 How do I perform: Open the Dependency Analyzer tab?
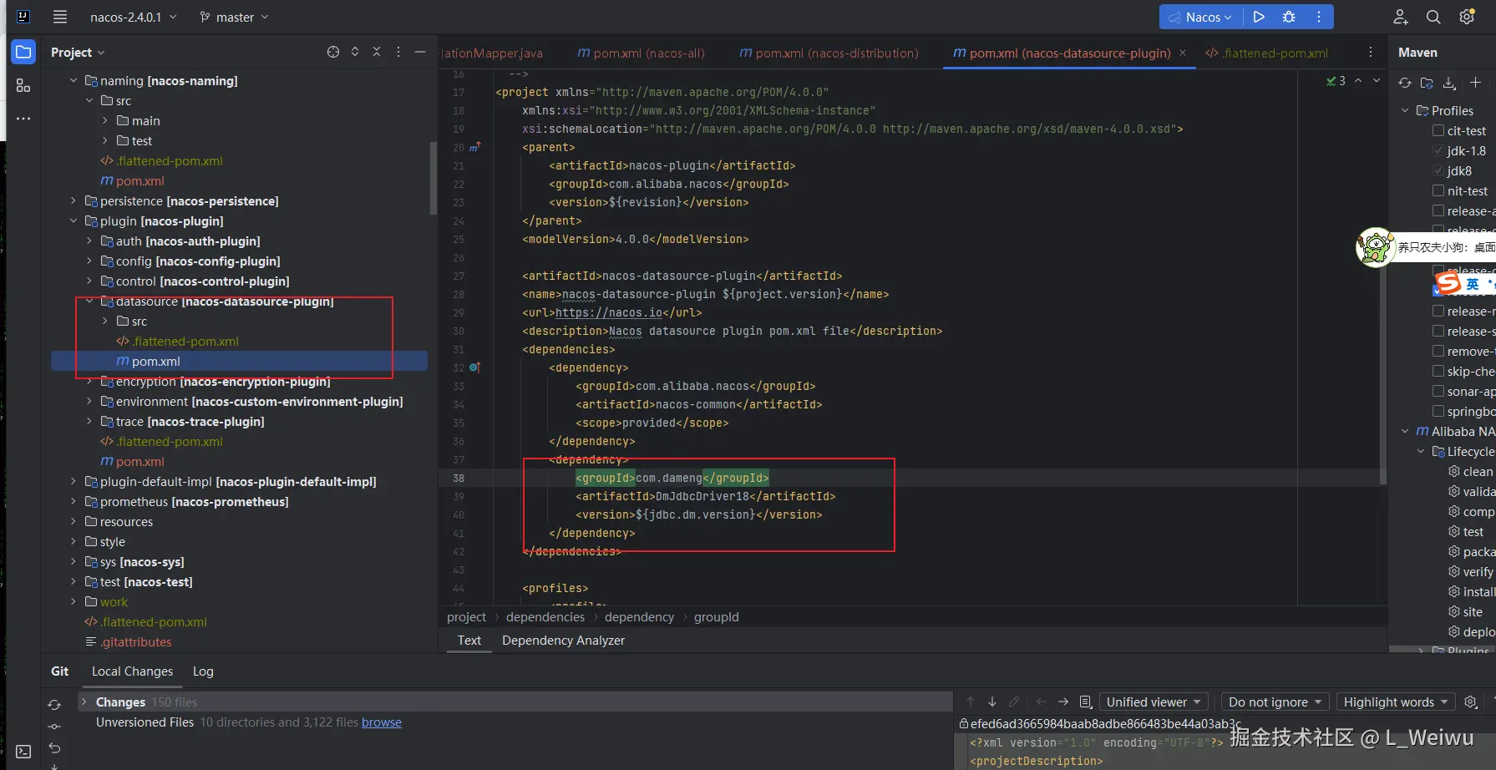point(563,640)
